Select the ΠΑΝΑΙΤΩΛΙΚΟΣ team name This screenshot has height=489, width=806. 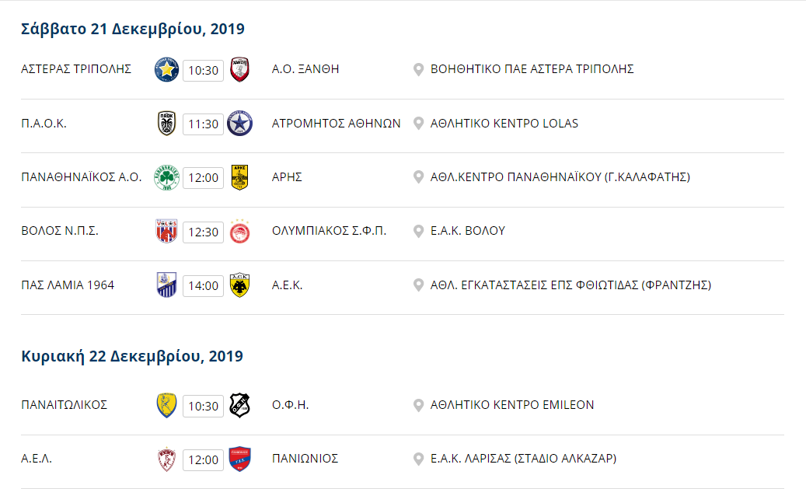[x=65, y=405]
